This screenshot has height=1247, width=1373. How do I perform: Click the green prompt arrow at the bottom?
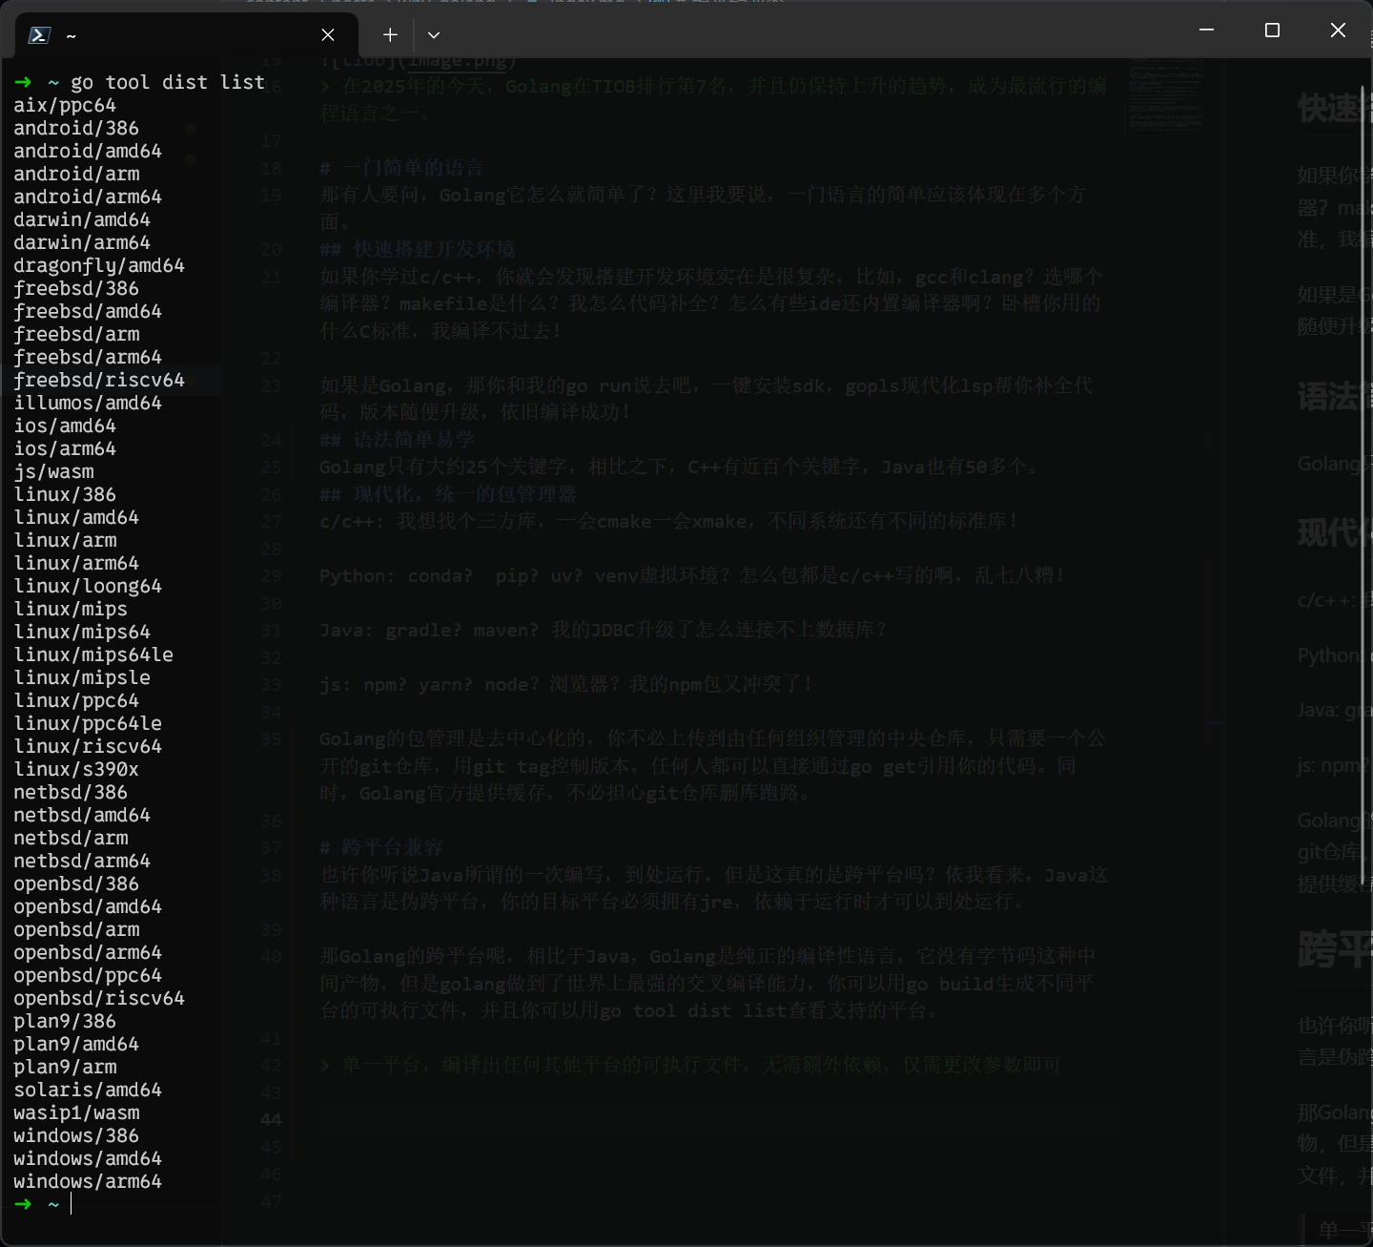[23, 1204]
